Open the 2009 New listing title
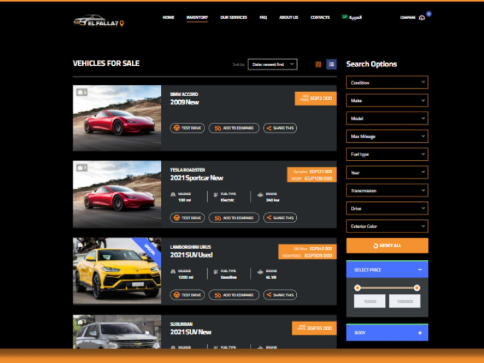Screen dimensions: 484x363 pyautogui.click(x=184, y=102)
